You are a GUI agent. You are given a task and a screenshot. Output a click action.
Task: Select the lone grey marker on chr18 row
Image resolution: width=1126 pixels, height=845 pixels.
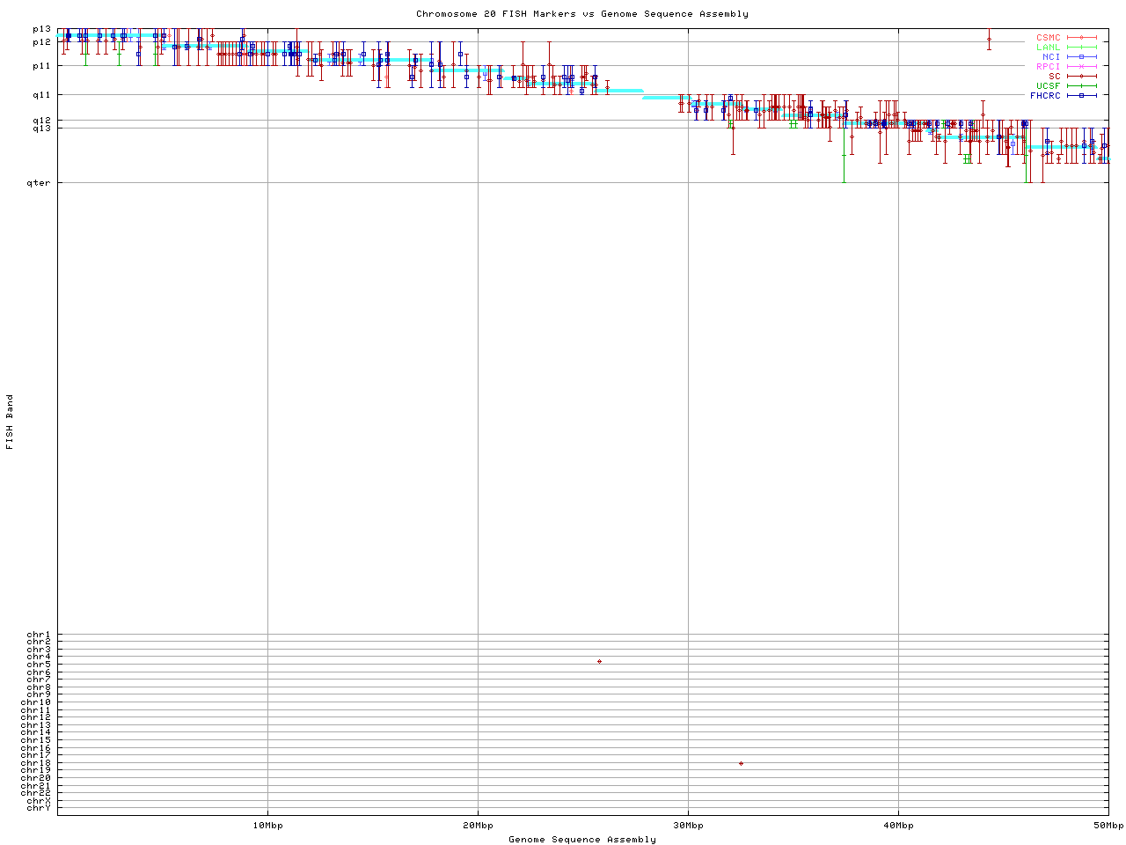pyautogui.click(x=741, y=763)
